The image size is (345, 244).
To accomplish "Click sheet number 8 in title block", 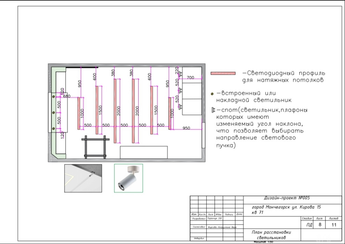I will click(320, 225).
